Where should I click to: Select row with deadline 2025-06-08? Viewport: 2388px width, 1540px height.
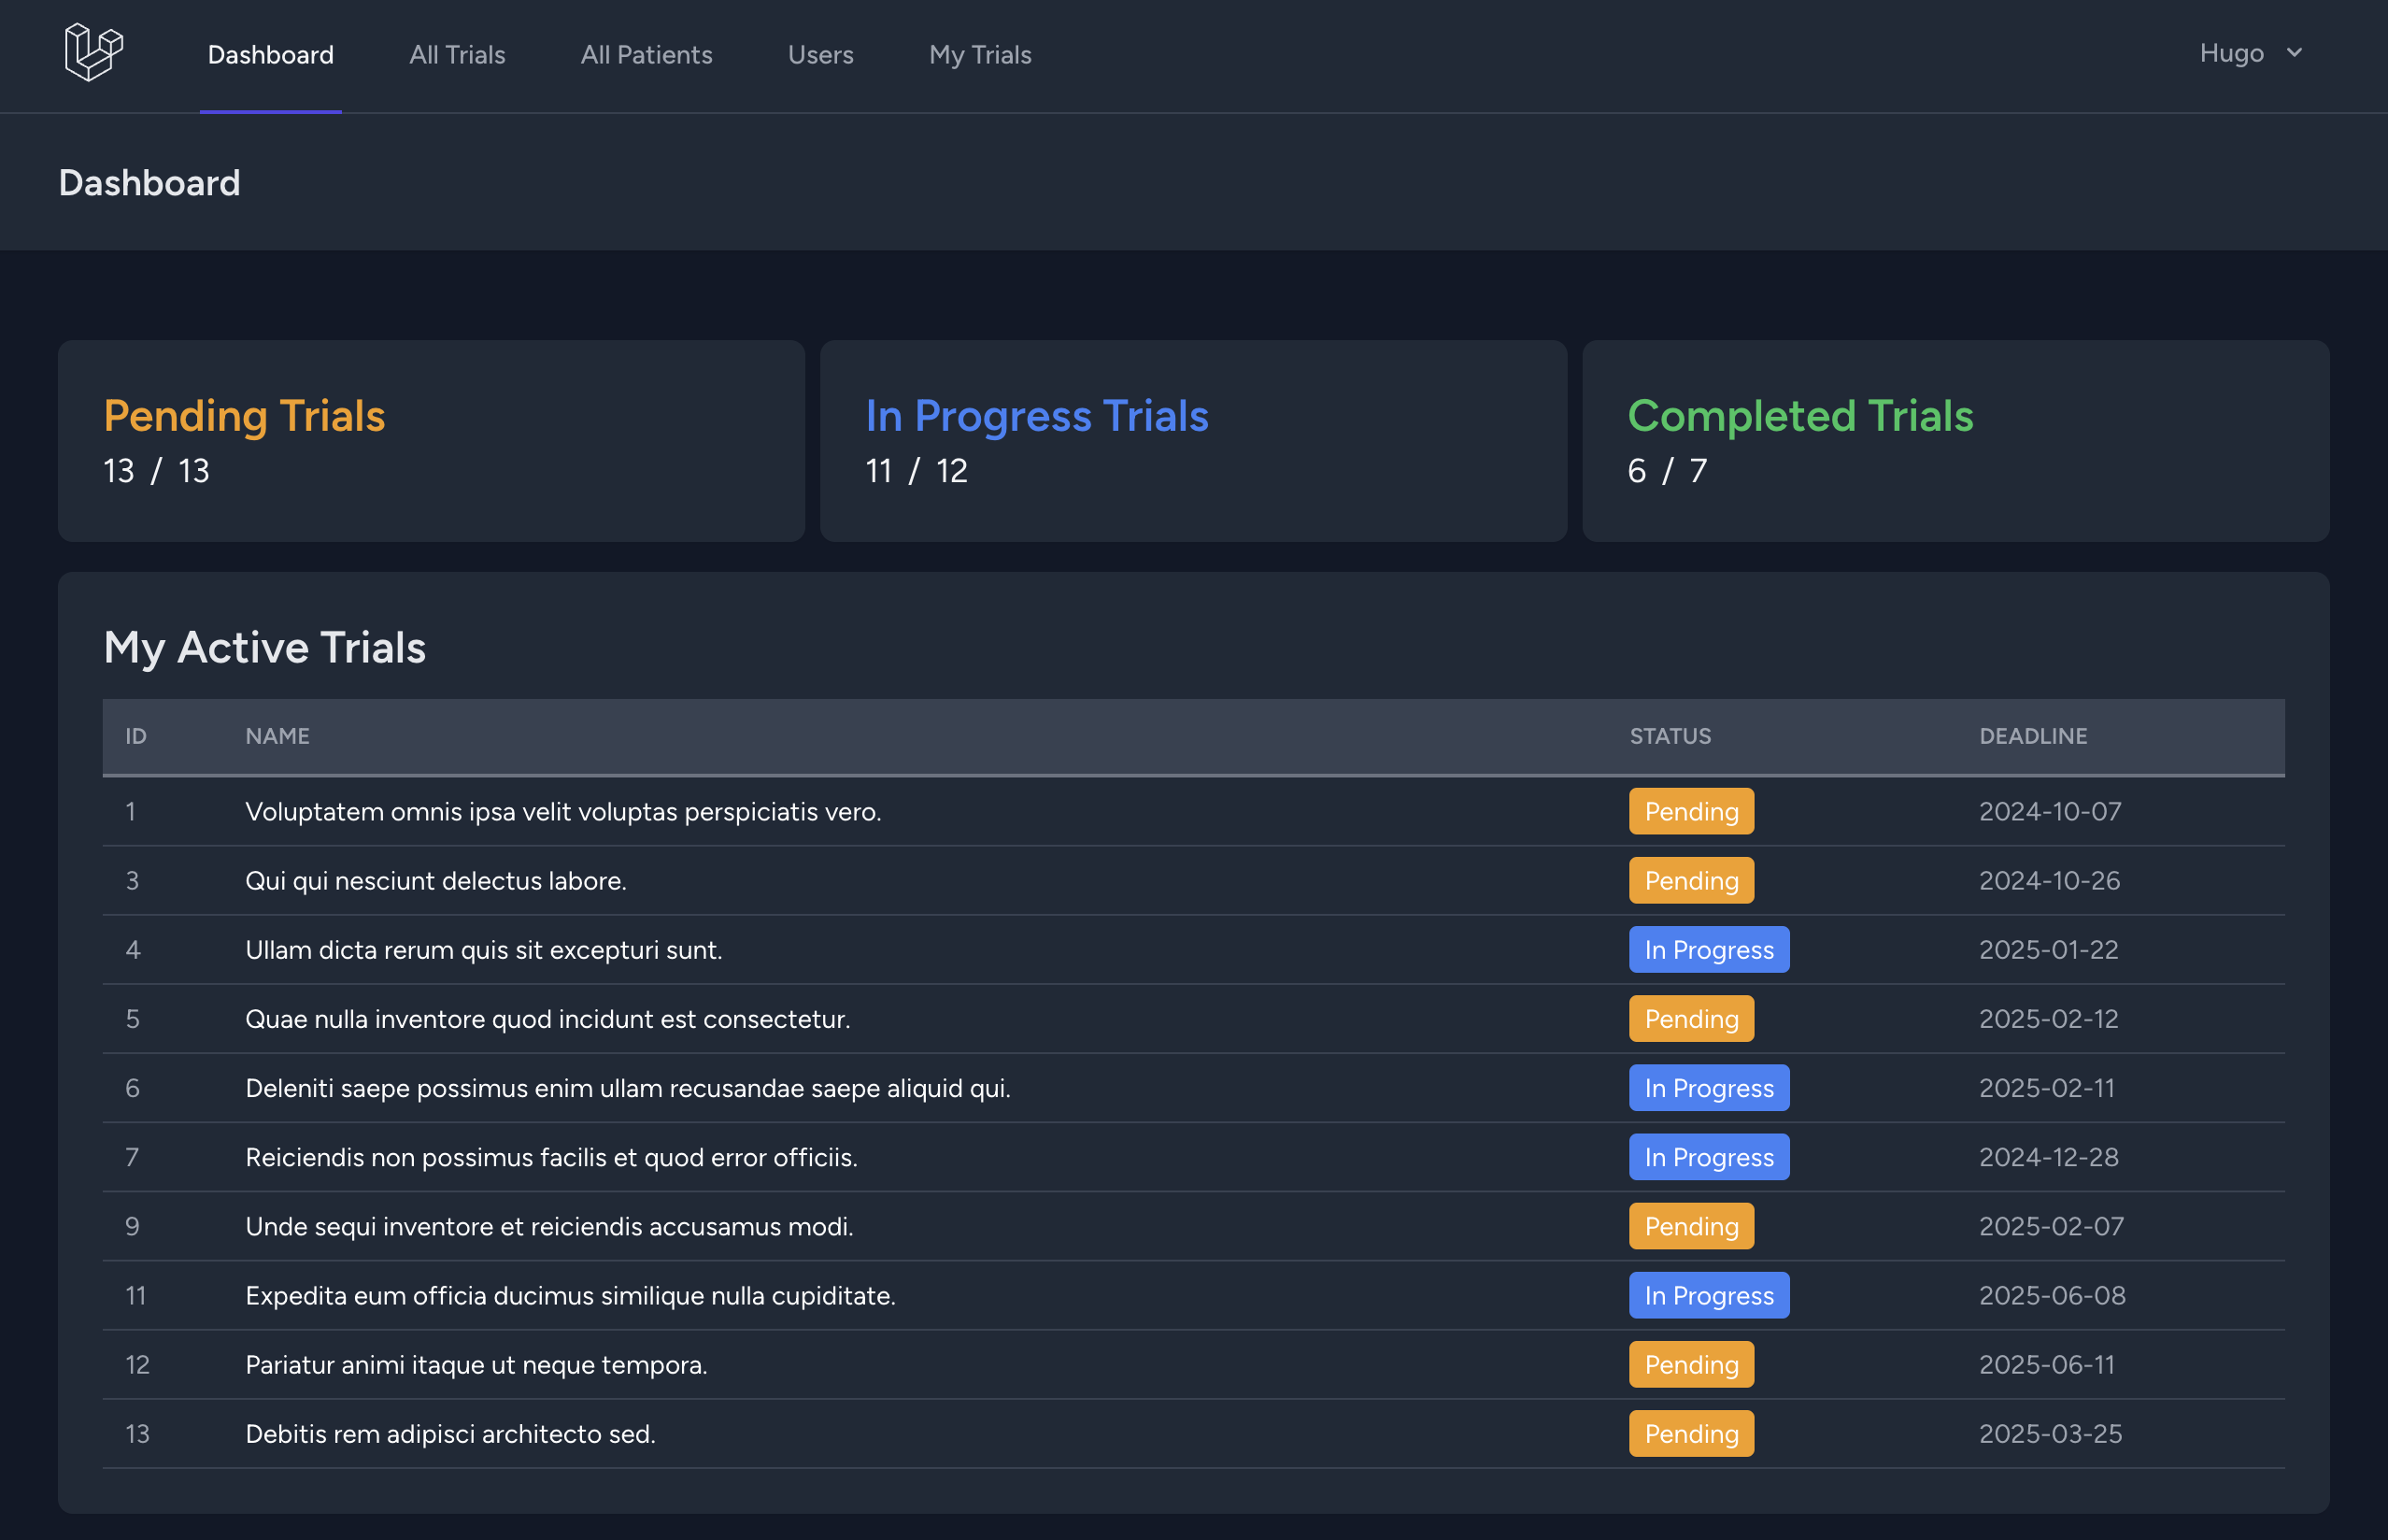pyautogui.click(x=2051, y=1295)
